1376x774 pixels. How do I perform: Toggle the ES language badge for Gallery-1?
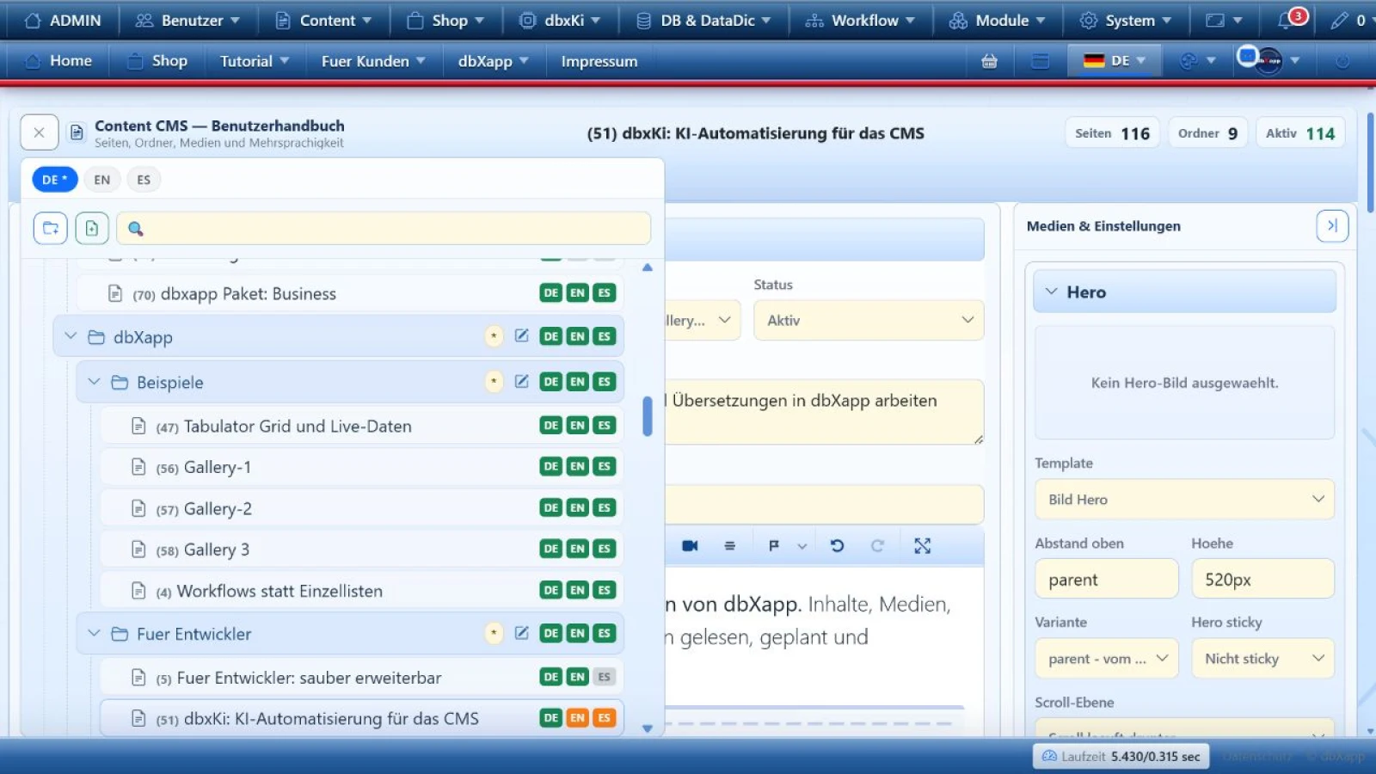[604, 466]
